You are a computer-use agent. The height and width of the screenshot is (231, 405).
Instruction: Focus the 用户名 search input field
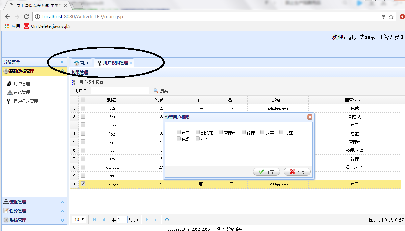tap(120, 90)
